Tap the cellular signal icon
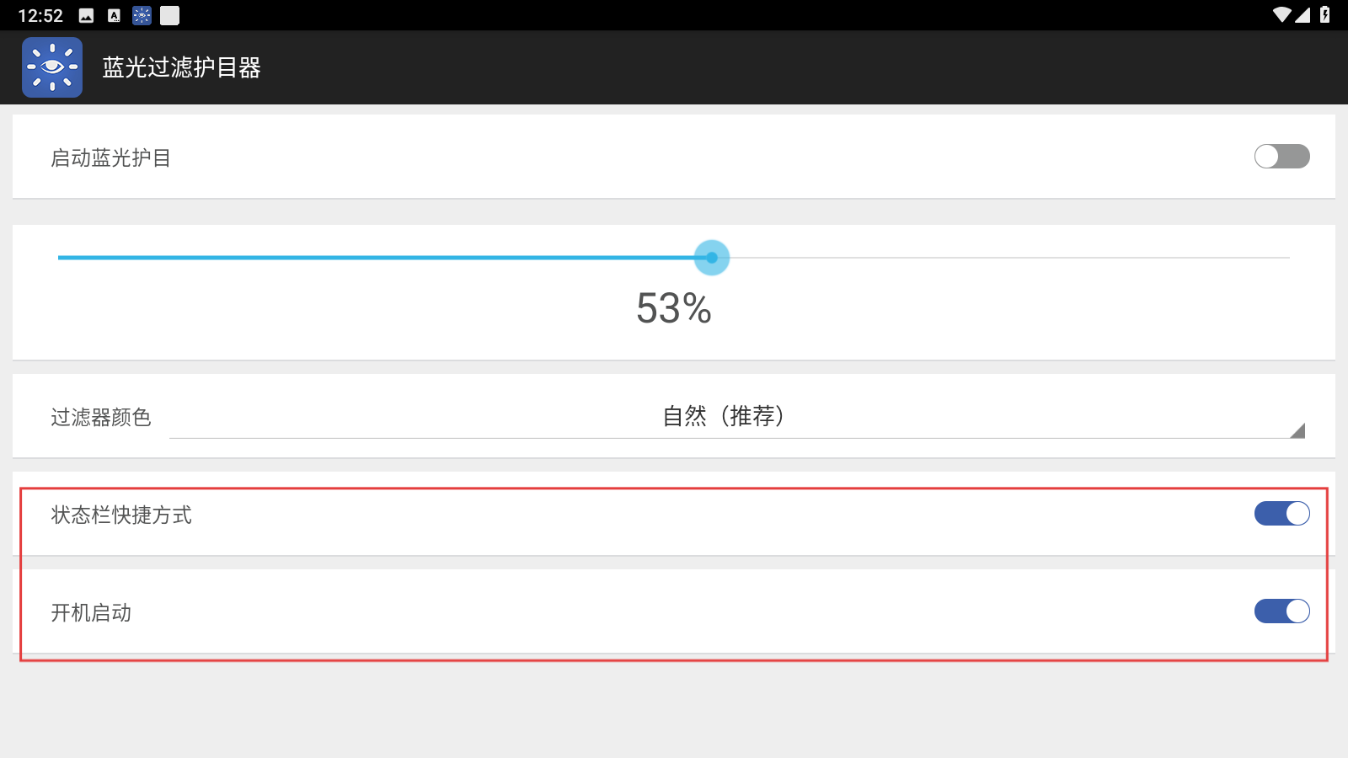The height and width of the screenshot is (758, 1348). 1303,15
